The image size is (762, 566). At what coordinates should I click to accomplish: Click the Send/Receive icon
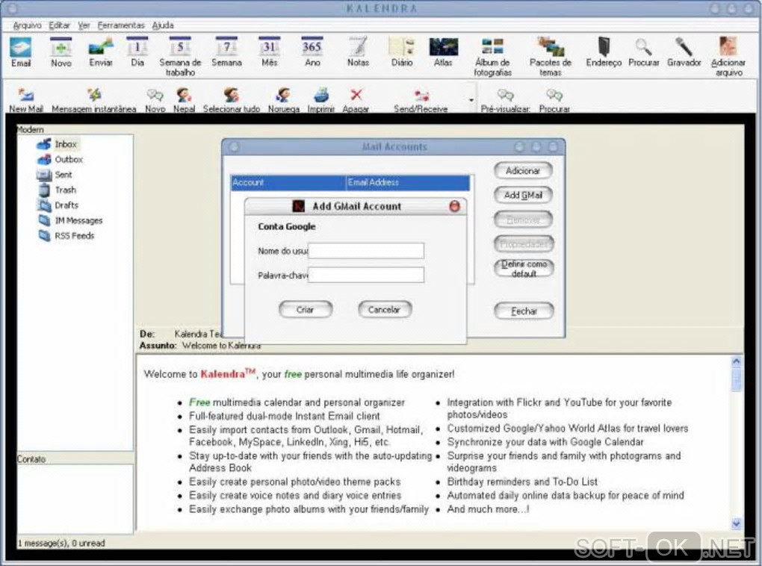click(x=421, y=100)
